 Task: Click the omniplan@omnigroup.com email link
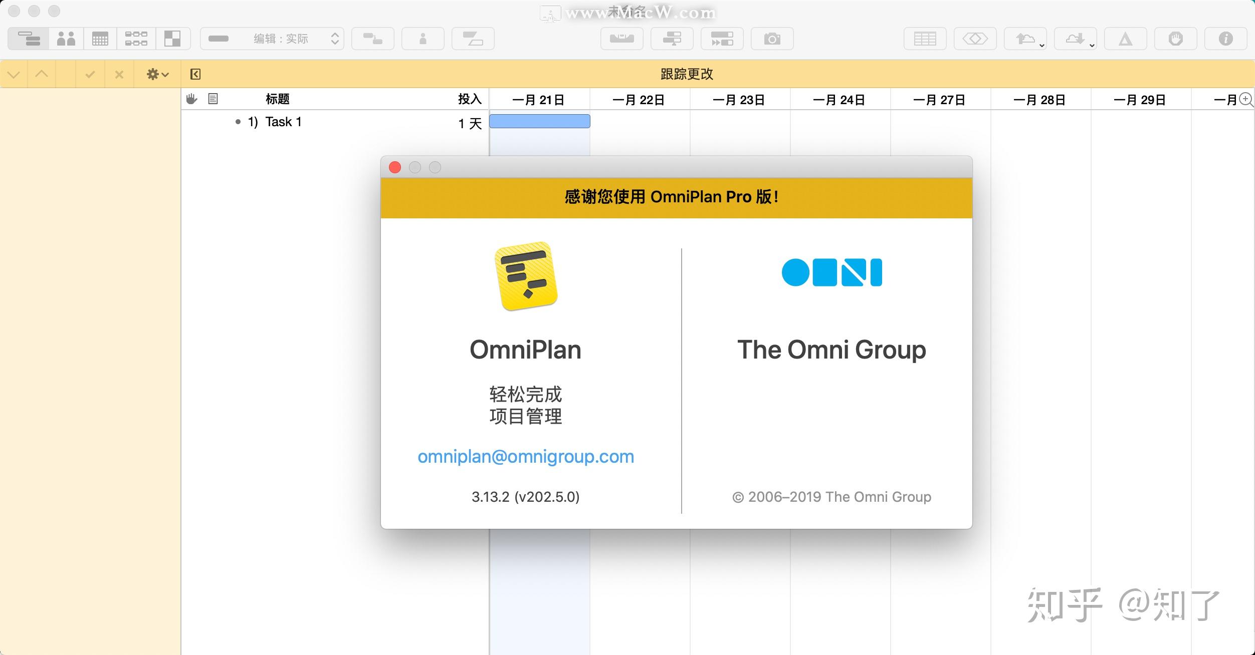525,456
